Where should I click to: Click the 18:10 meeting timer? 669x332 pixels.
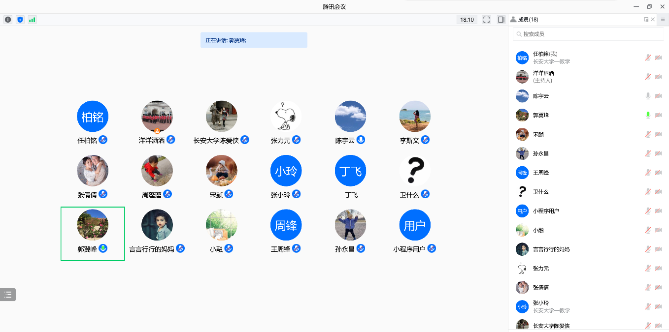coord(467,20)
